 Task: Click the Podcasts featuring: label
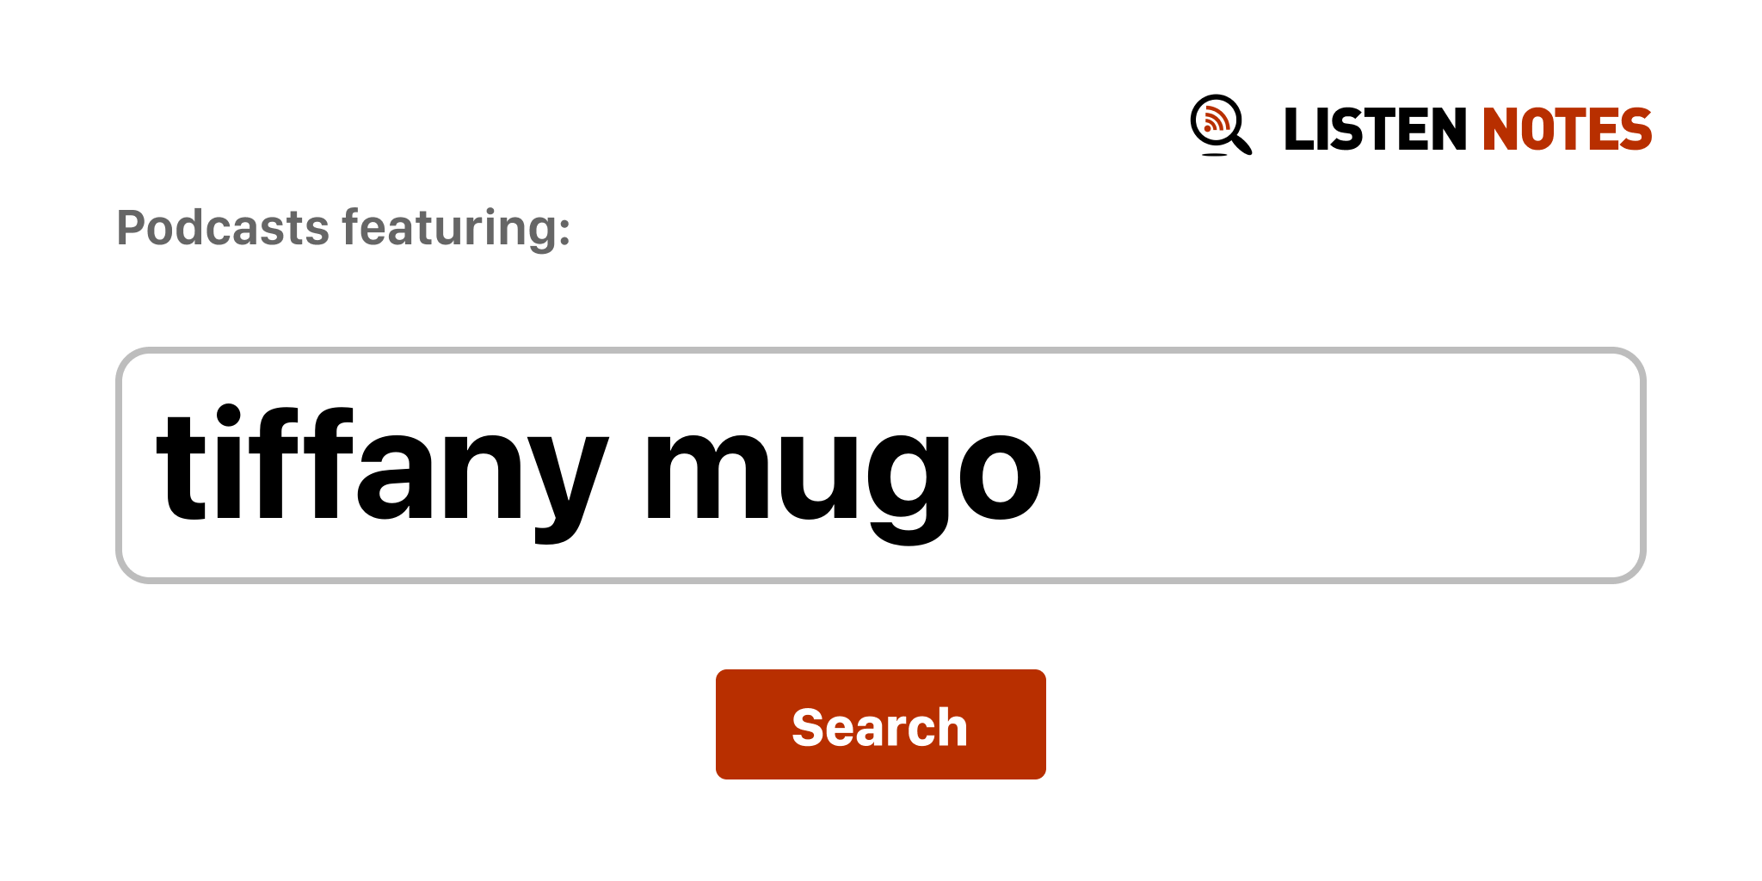pyautogui.click(x=343, y=228)
